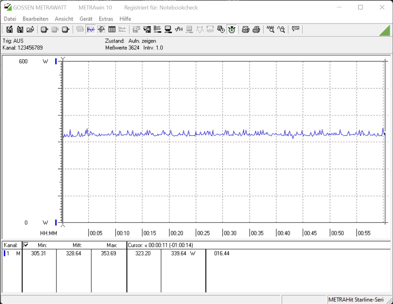Click the grayed settings export icon

(137, 29)
